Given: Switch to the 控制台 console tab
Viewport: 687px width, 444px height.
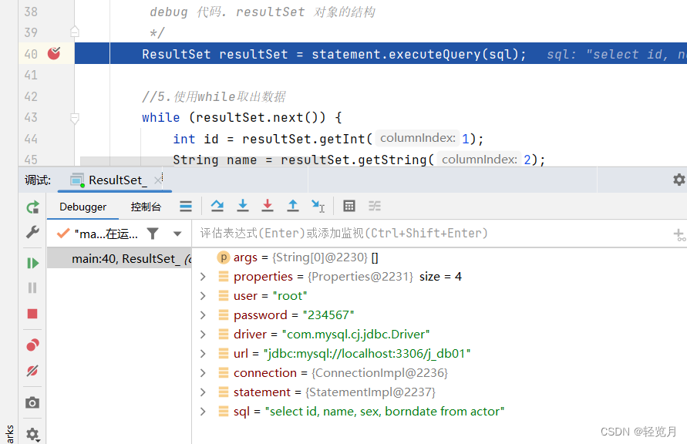Looking at the screenshot, I should (146, 207).
